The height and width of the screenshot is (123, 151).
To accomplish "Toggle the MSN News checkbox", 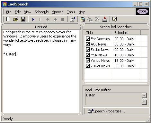I will click(88, 55).
